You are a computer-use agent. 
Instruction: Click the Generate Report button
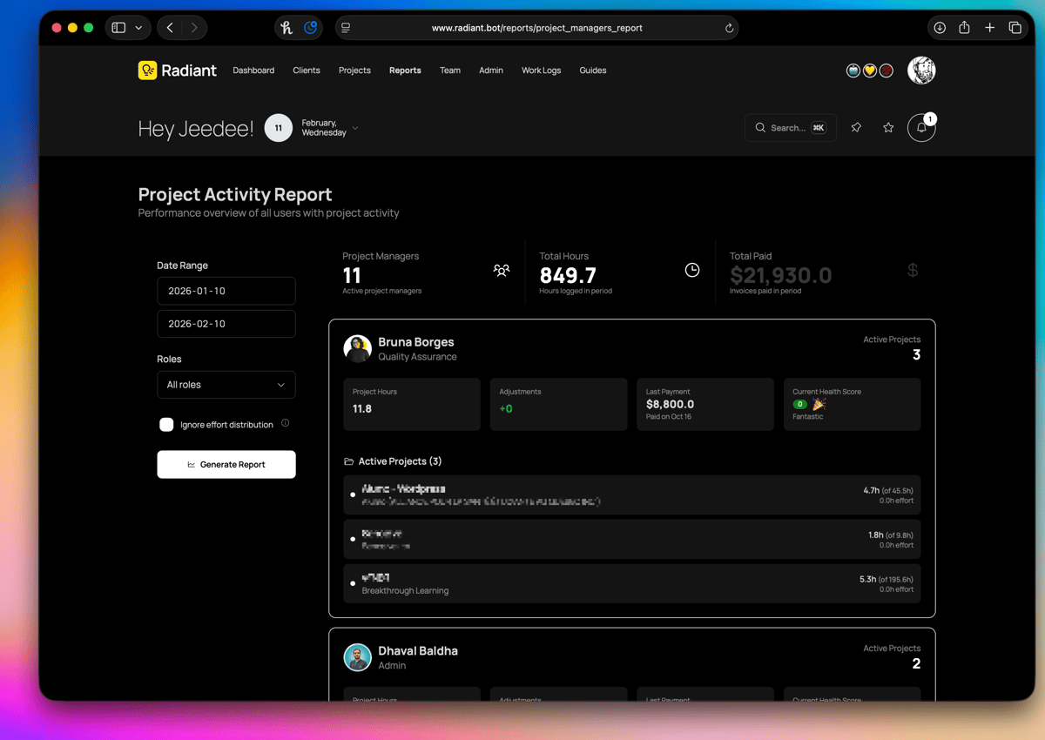226,464
